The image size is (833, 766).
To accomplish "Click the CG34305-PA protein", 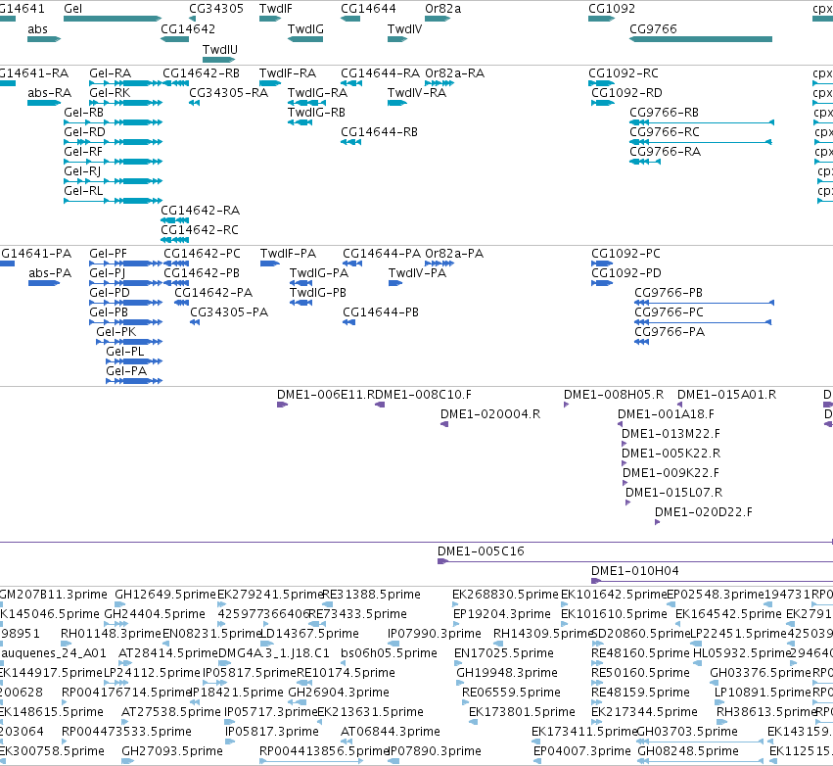I will pyautogui.click(x=195, y=322).
